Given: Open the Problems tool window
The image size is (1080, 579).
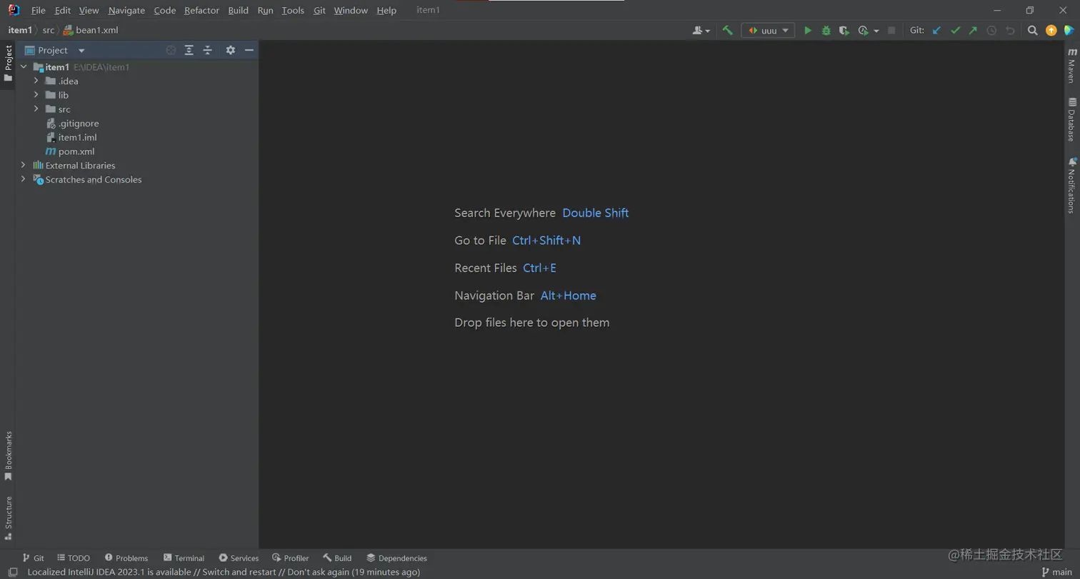Looking at the screenshot, I should click(126, 558).
